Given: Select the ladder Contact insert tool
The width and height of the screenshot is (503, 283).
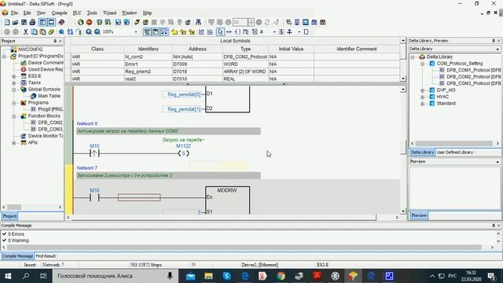Looking at the screenshot, I should 229,31.
